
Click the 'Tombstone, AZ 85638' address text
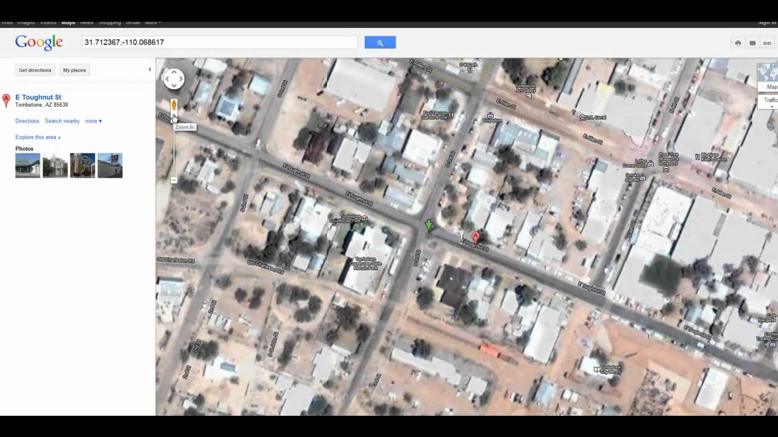click(41, 105)
